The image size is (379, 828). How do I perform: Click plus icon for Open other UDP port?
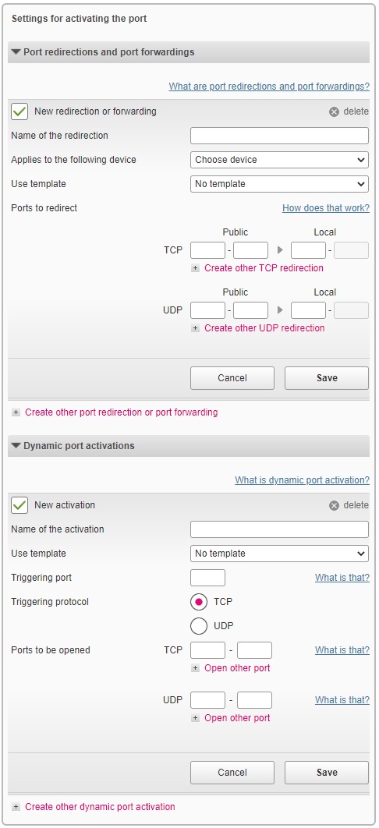(x=195, y=718)
